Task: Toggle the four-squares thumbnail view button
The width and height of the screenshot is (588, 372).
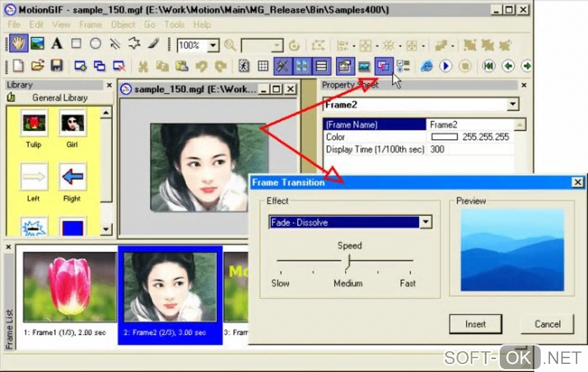Action: (302, 66)
